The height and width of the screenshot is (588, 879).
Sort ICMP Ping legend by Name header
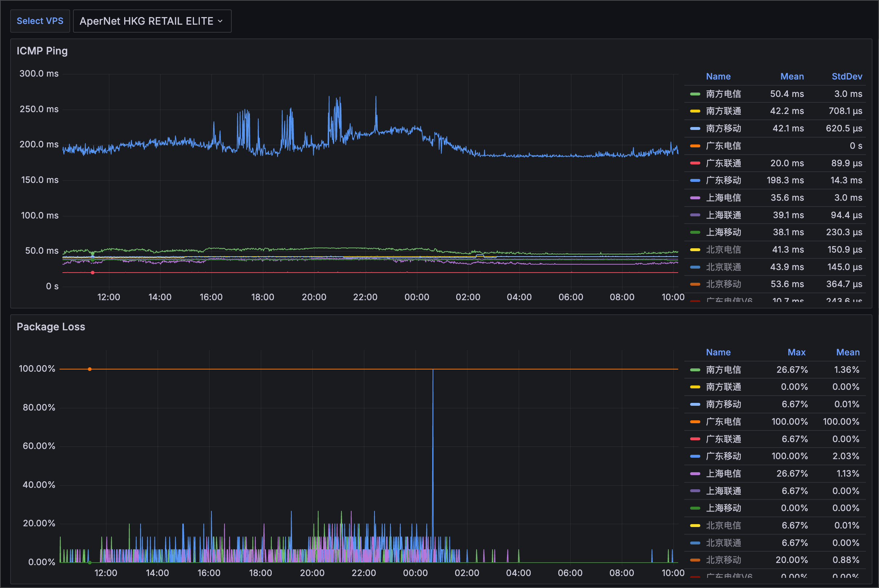[718, 77]
